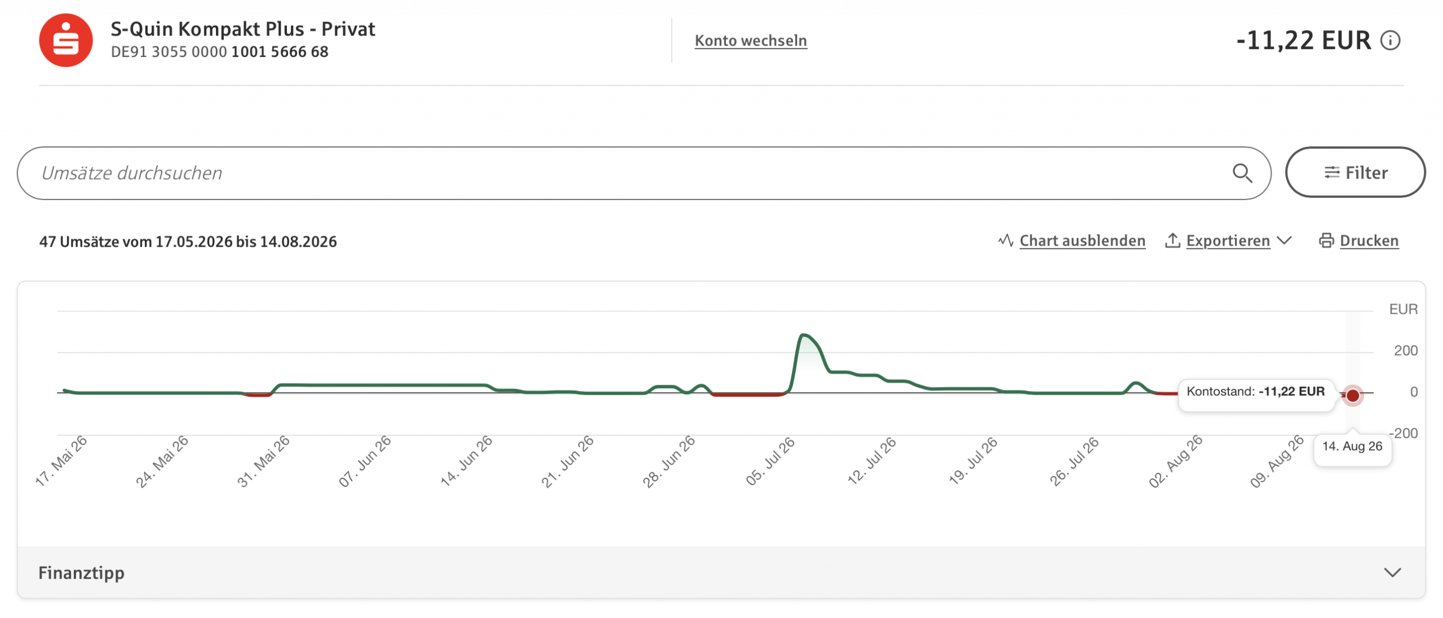1443x618 pixels.
Task: Click the red data point on chart
Action: [x=1353, y=395]
